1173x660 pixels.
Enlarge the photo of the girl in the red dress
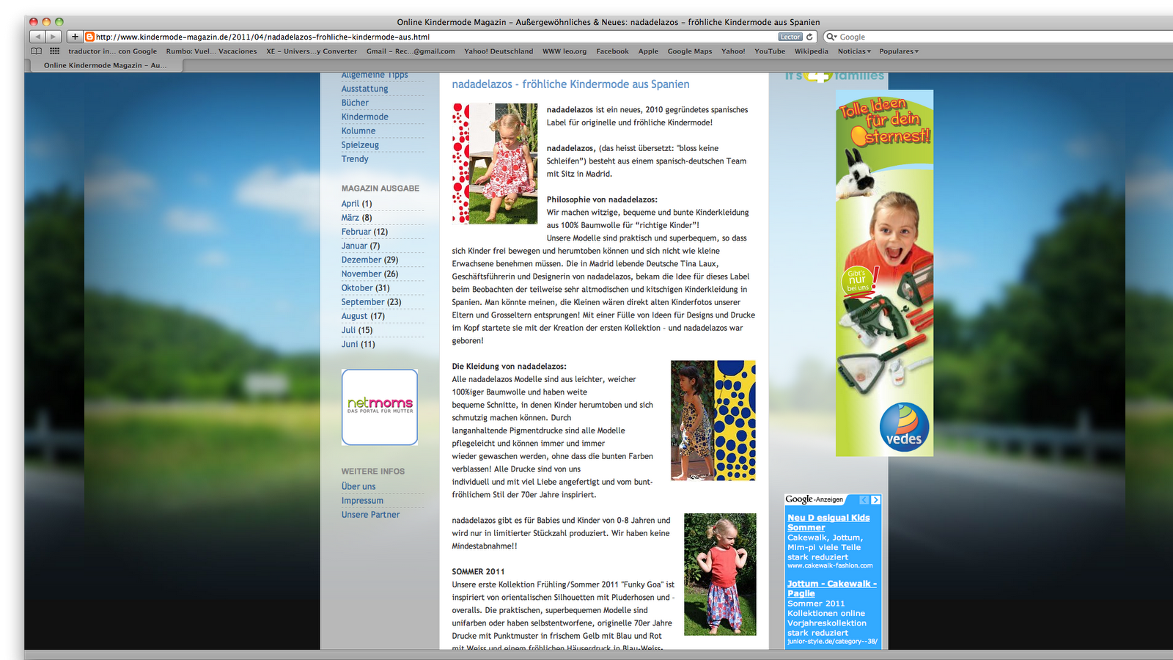(495, 164)
